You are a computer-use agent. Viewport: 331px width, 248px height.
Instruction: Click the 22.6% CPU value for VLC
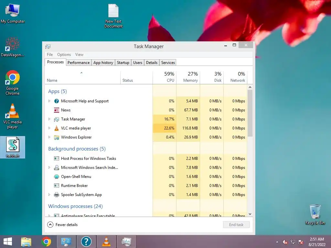click(x=169, y=128)
